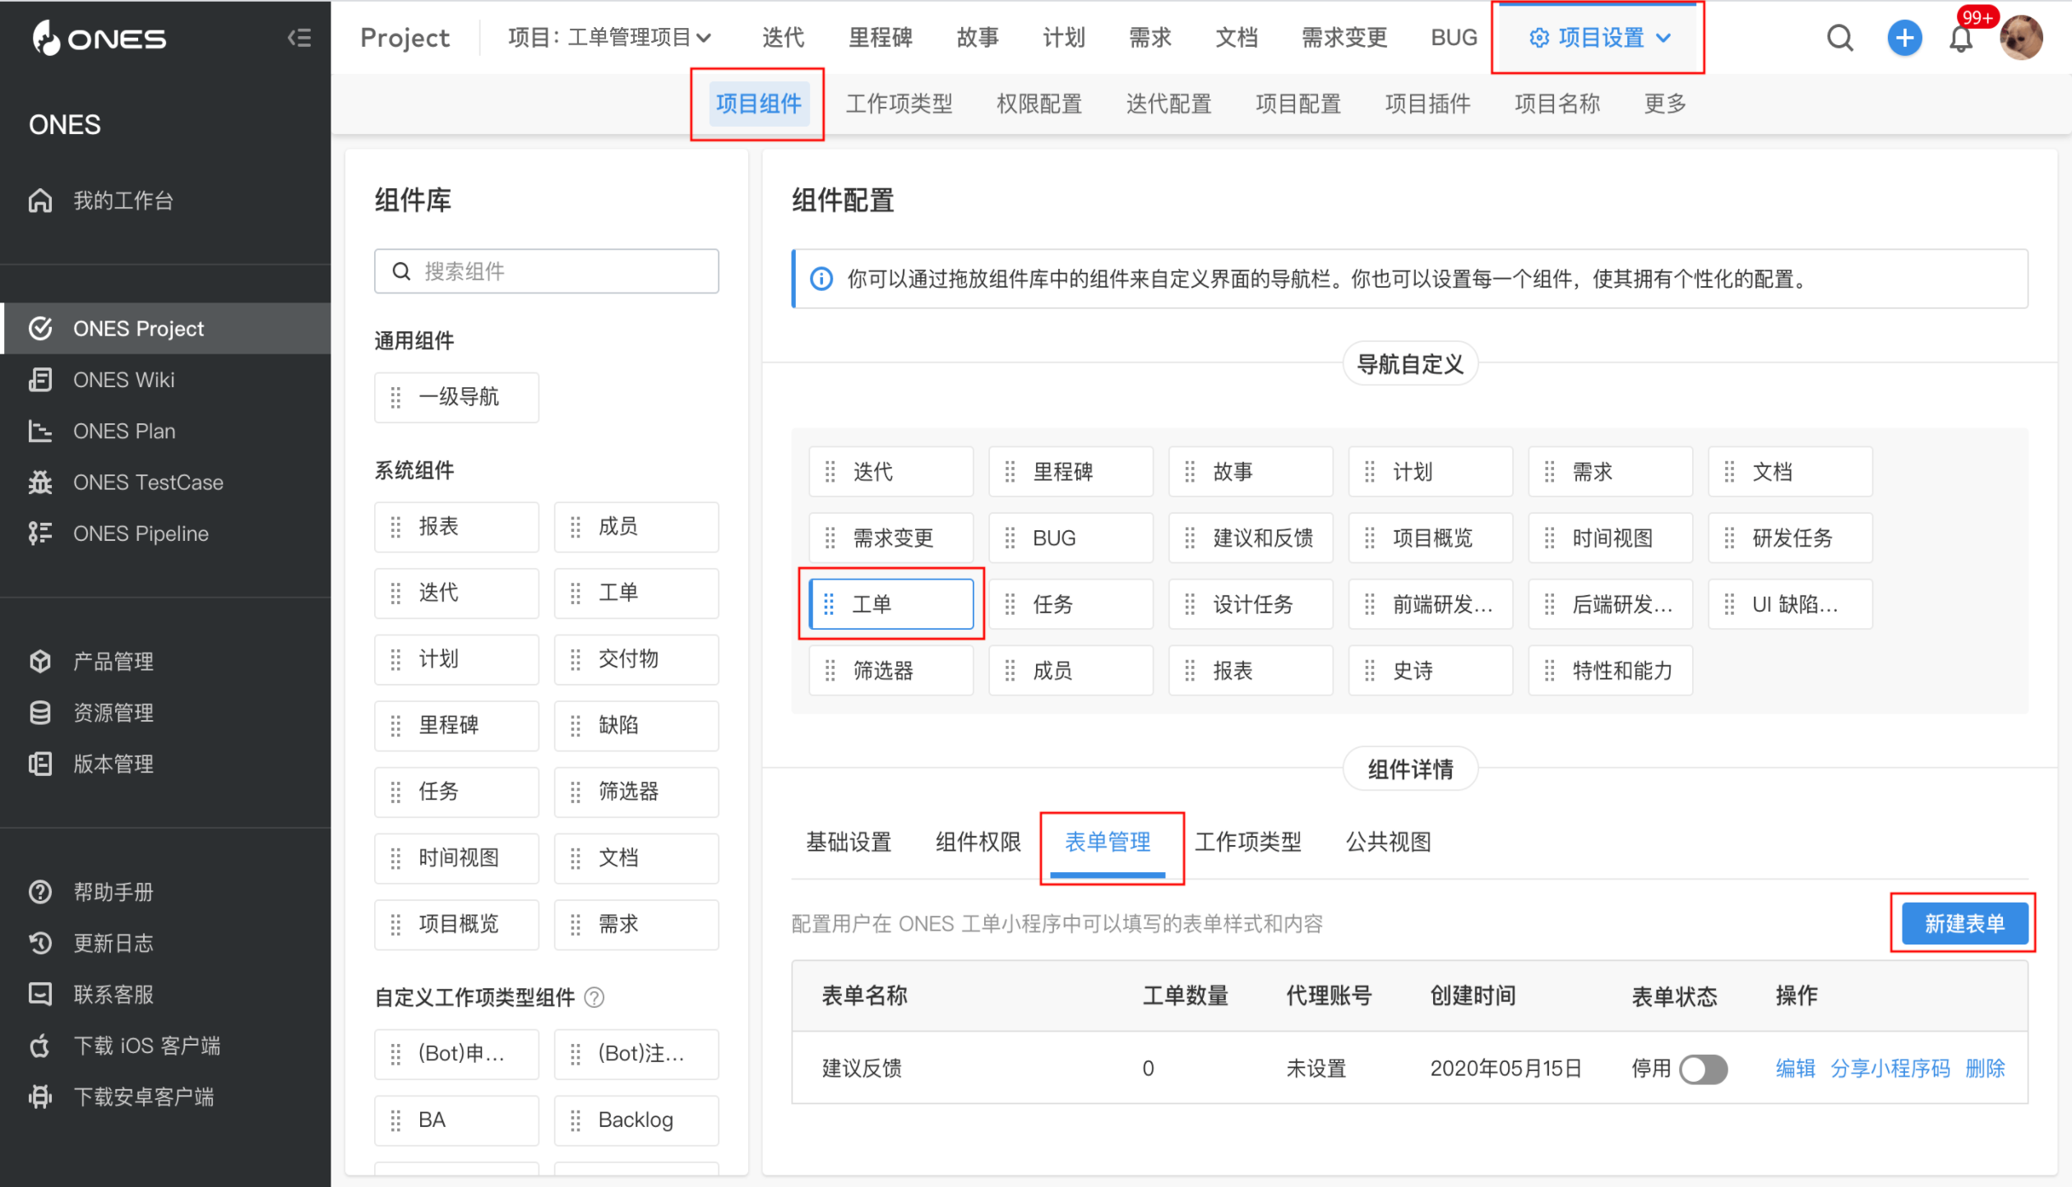Select the 工单 navigation component
This screenshot has height=1187, width=2072.
tap(891, 604)
